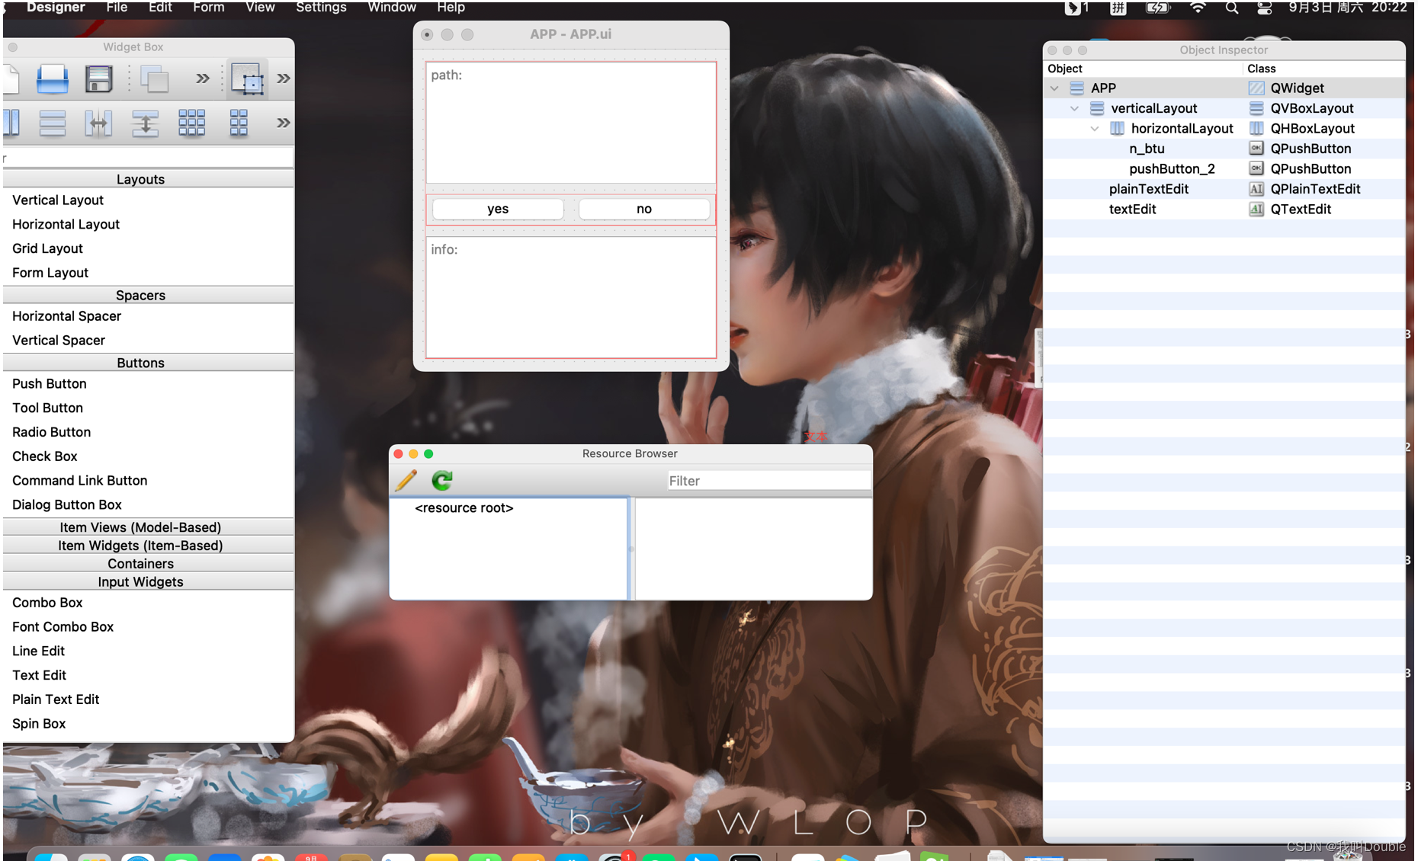The width and height of the screenshot is (1418, 861).
Task: Click the no button in form
Action: tap(644, 209)
